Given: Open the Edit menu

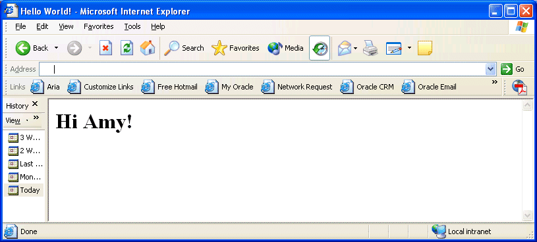Looking at the screenshot, I should coord(42,26).
